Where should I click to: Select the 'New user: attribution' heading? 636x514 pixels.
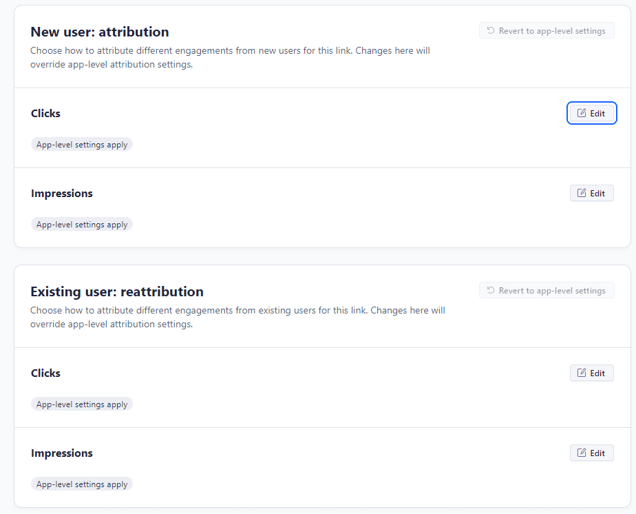(x=100, y=32)
